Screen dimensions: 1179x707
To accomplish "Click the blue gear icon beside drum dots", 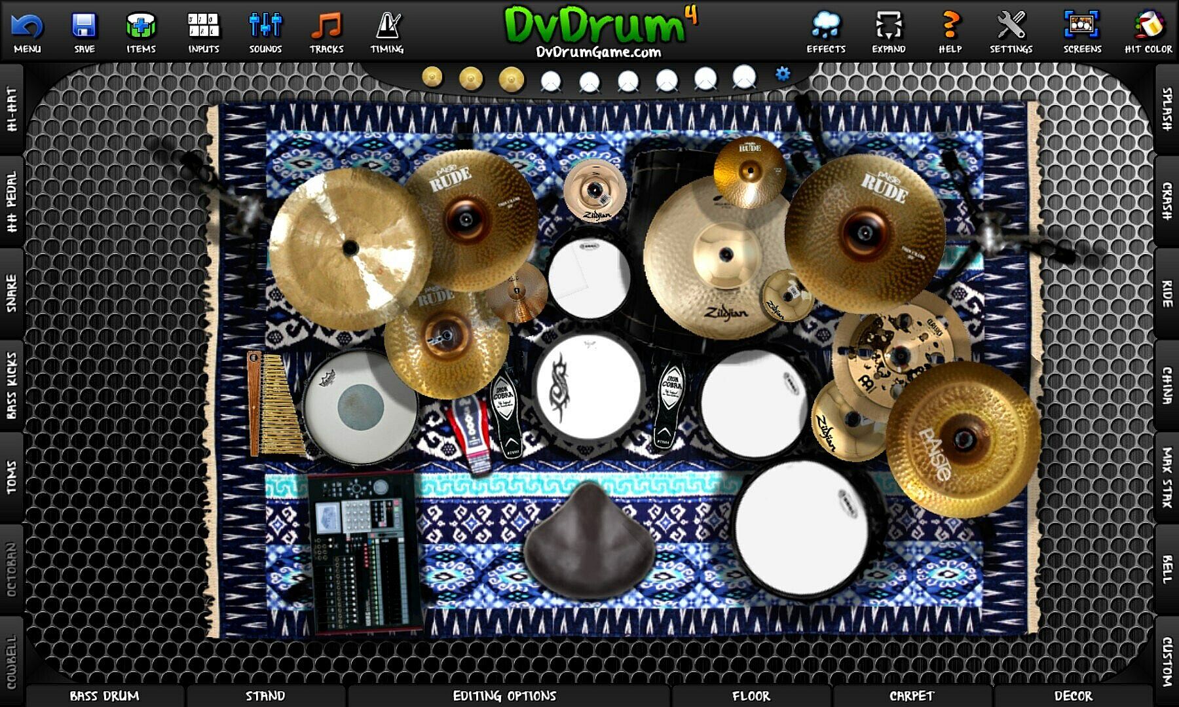I will point(783,74).
